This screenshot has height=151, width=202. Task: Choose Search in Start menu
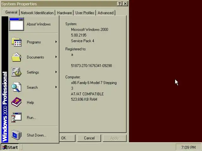coord(34,87)
